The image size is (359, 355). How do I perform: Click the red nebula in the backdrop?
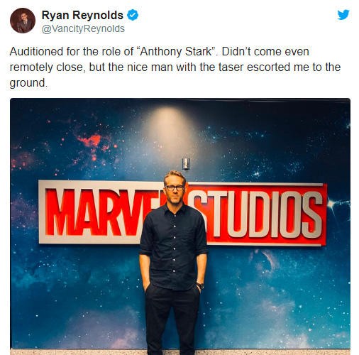pos(91,141)
